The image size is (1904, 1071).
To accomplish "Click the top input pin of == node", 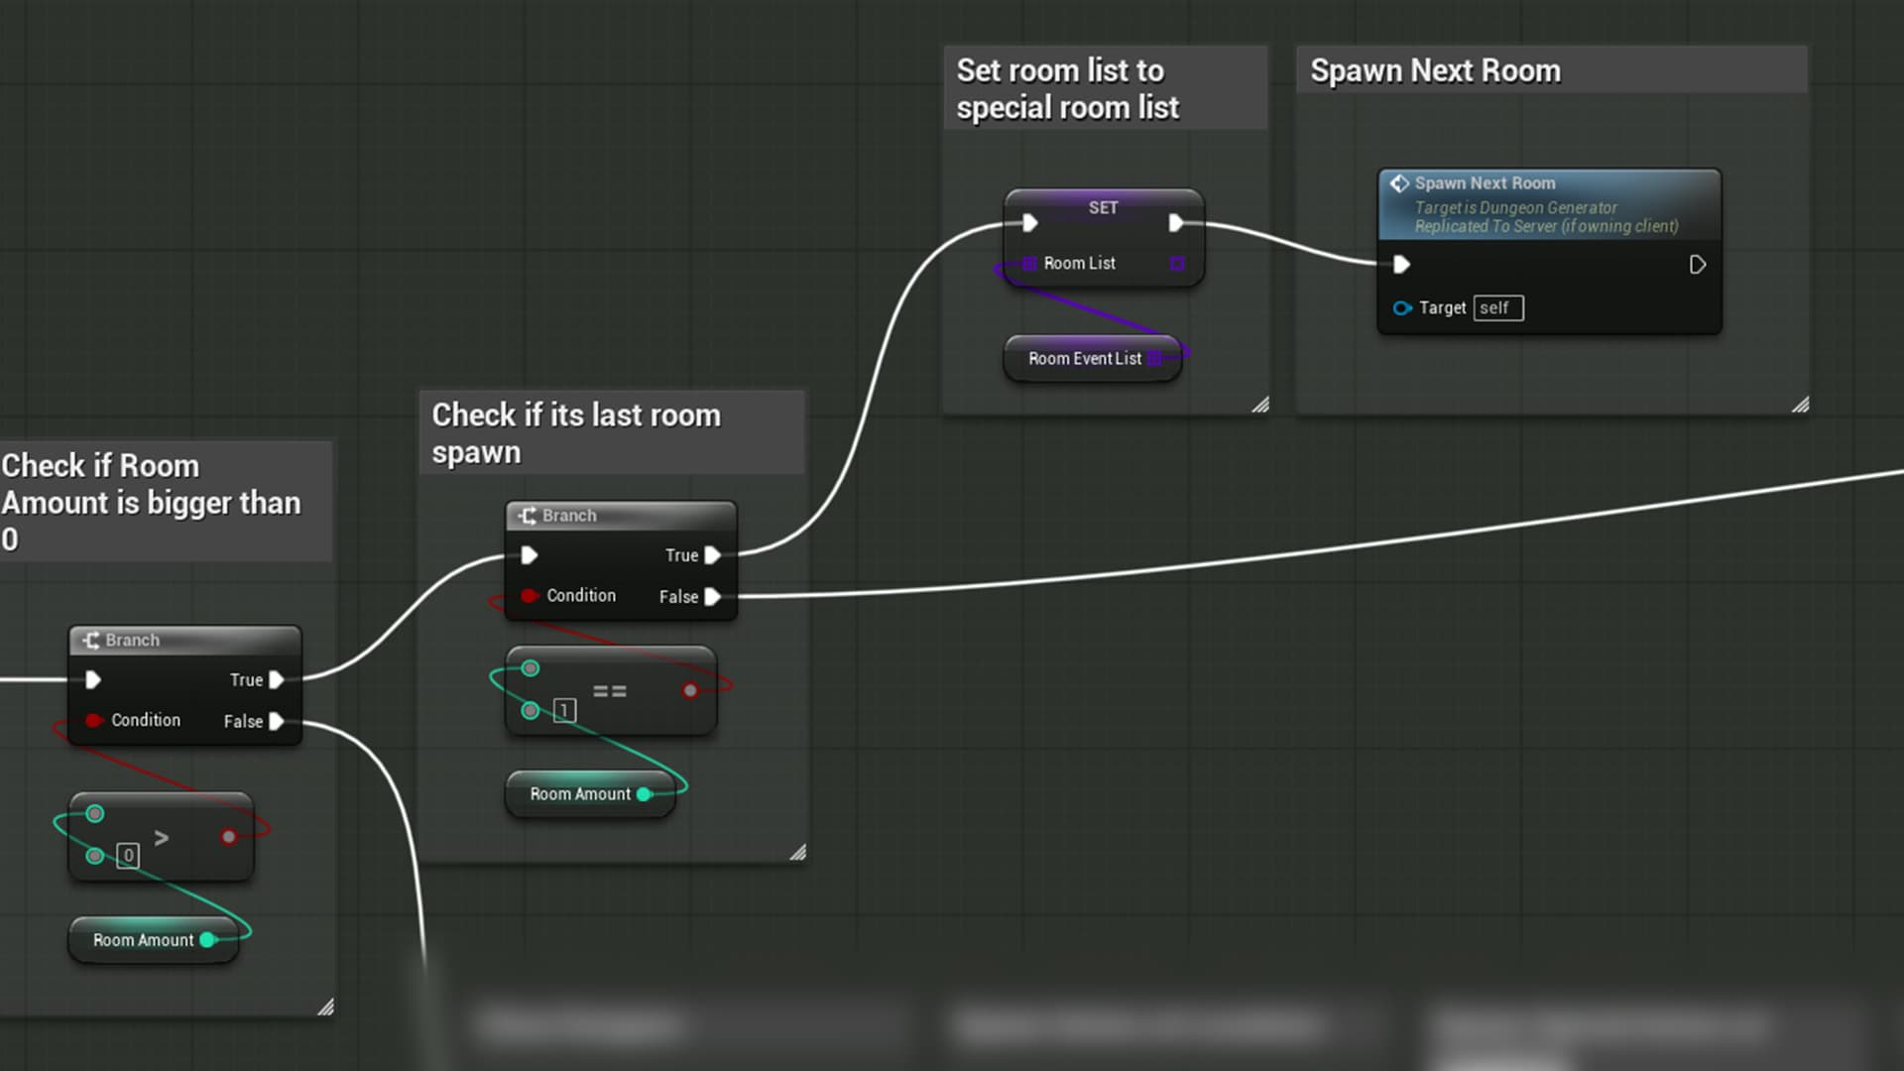I will pyautogui.click(x=531, y=668).
